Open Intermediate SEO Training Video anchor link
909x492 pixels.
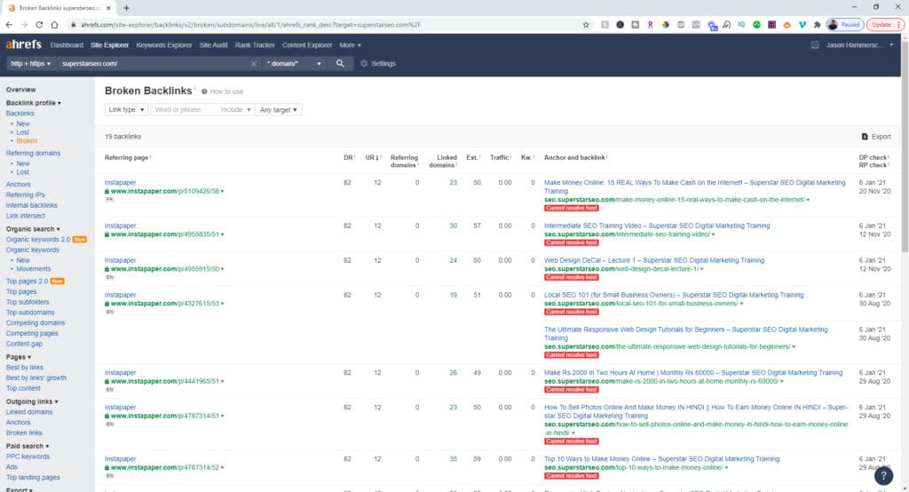click(657, 226)
